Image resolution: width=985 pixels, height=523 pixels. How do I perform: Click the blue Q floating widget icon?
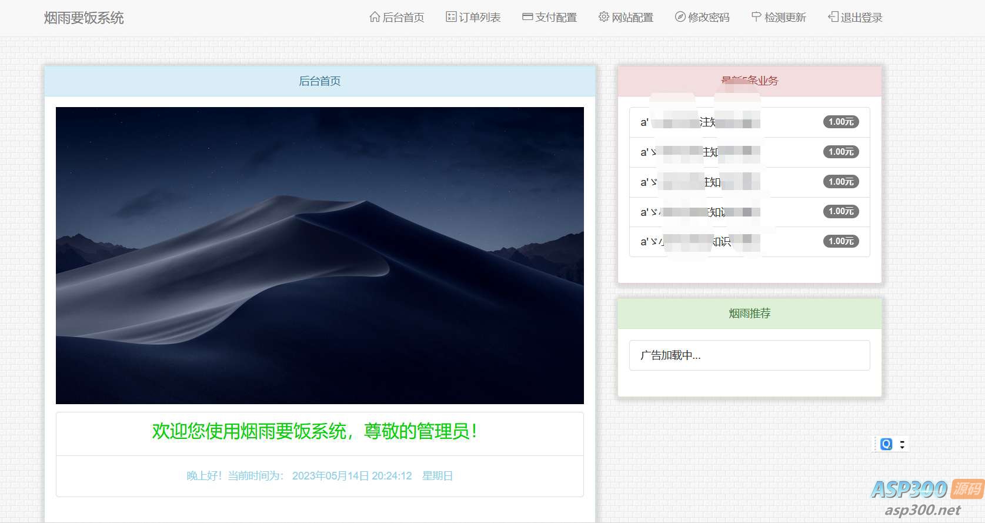click(886, 444)
